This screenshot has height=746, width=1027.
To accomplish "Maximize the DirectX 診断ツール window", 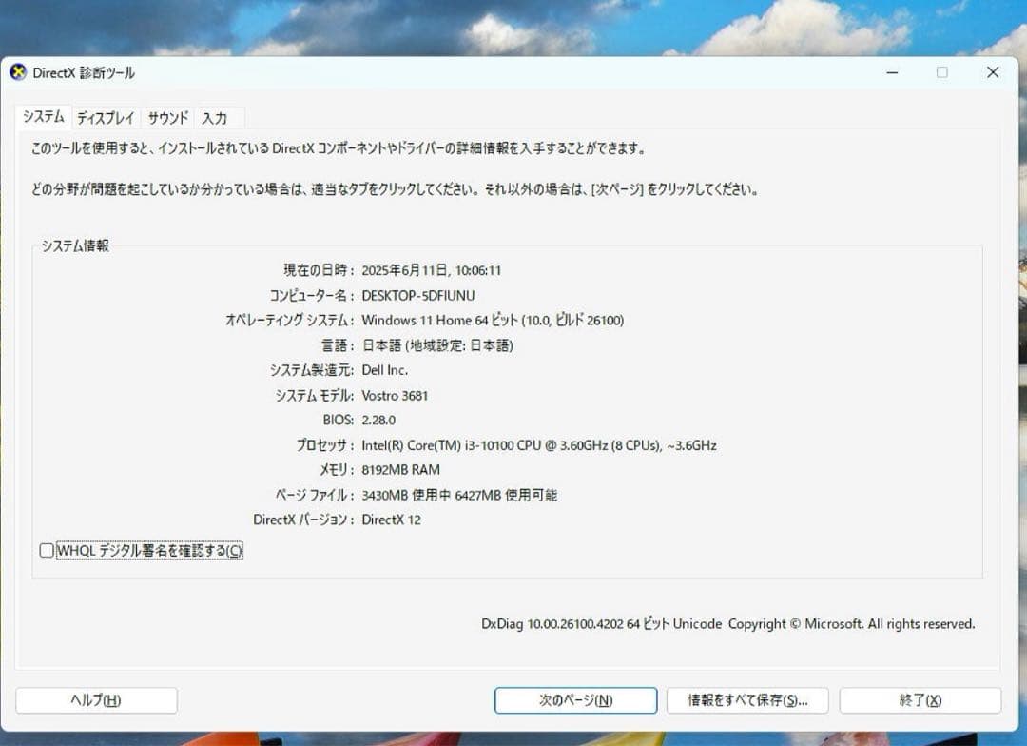I will (x=942, y=71).
